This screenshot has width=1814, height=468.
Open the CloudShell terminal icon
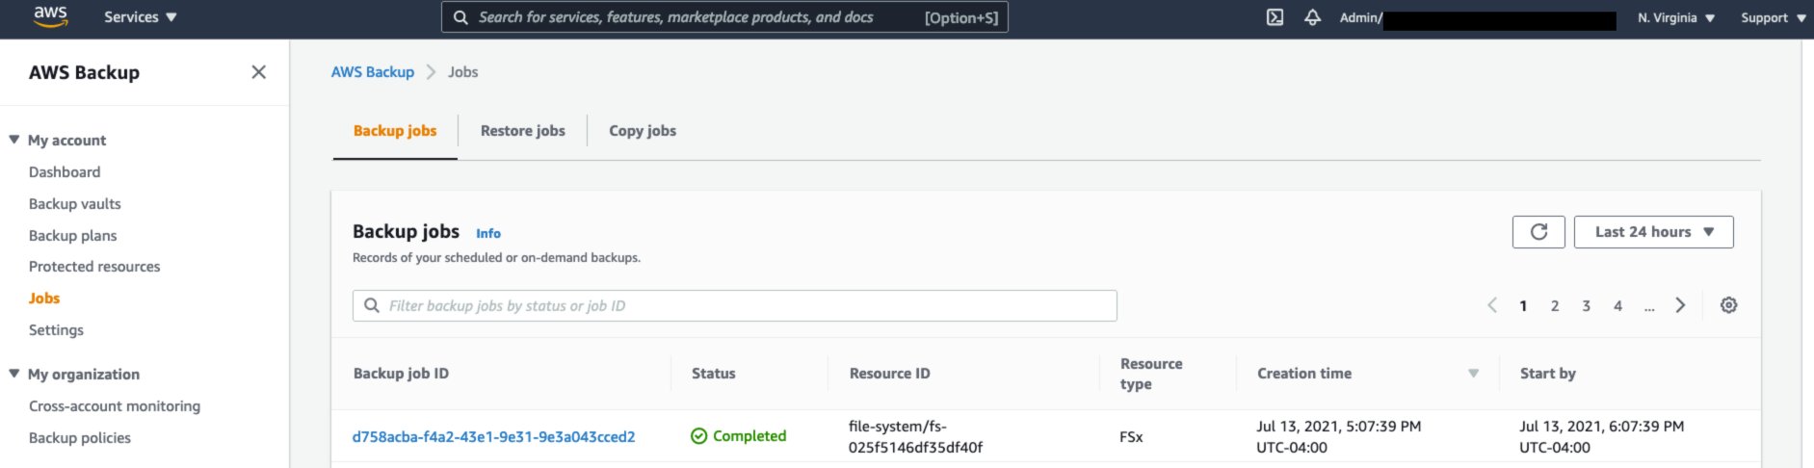click(1275, 17)
